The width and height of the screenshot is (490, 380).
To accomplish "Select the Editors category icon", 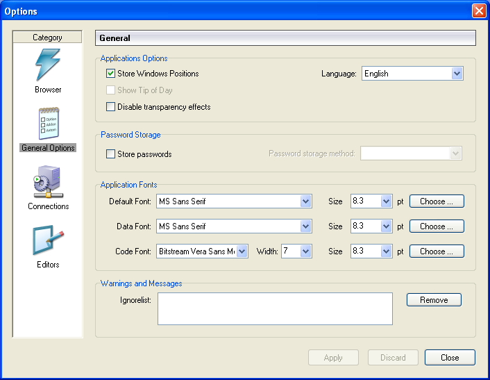I will (x=48, y=241).
